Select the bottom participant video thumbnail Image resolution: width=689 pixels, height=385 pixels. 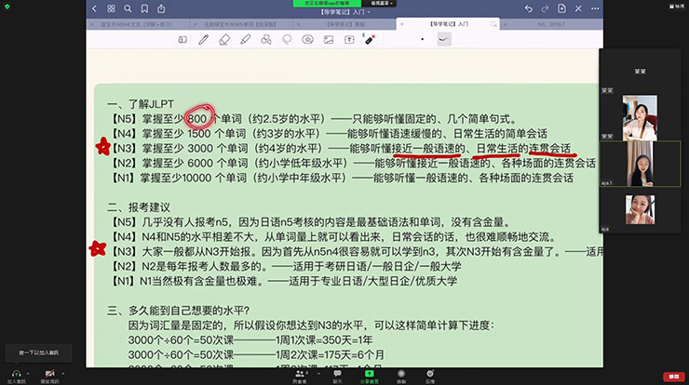[640, 210]
